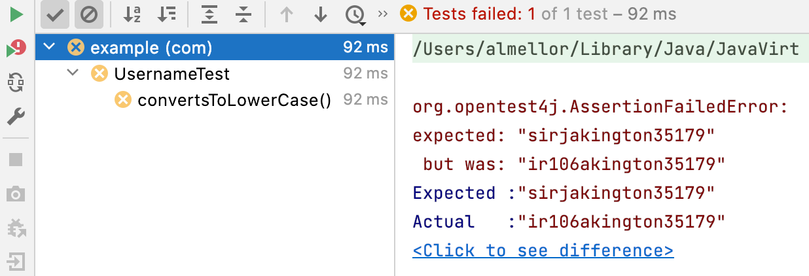Click the camera dump threads icon
The height and width of the screenshot is (276, 809).
(16, 194)
